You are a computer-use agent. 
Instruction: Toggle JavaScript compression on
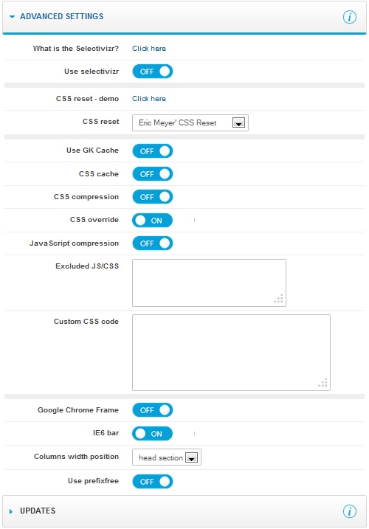coord(153,243)
